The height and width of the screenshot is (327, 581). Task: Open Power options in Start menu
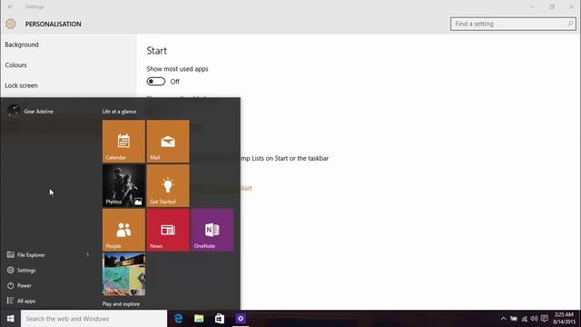[19, 285]
